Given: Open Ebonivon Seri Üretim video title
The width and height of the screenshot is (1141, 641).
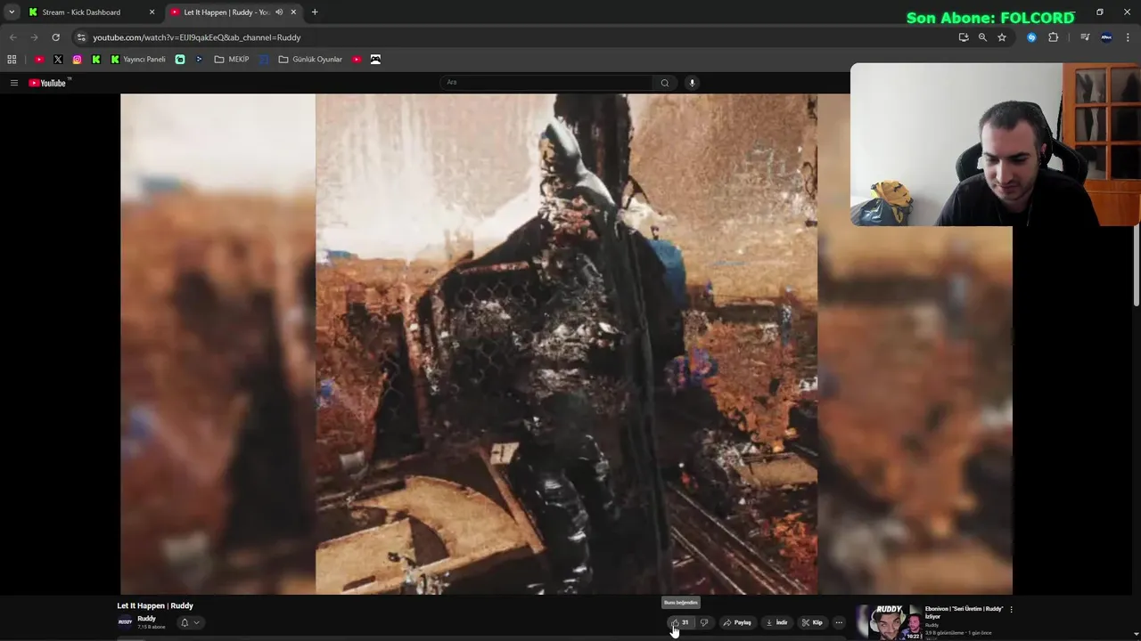Looking at the screenshot, I should [965, 613].
